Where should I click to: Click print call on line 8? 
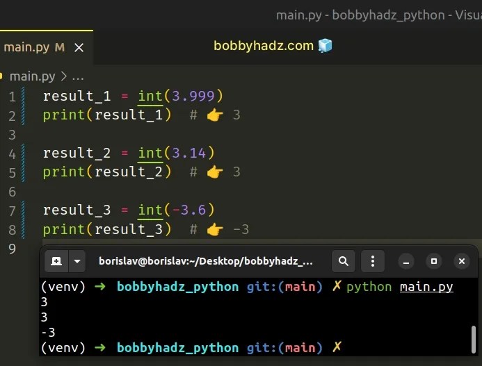pos(63,229)
